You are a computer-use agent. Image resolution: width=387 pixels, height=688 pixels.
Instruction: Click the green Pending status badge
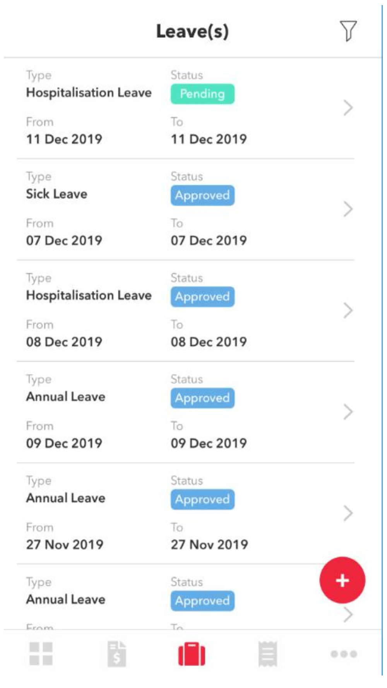click(x=202, y=94)
